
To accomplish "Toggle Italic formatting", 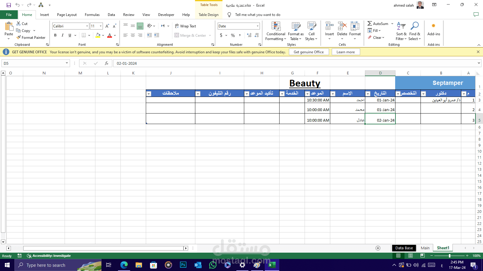I will [x=62, y=35].
